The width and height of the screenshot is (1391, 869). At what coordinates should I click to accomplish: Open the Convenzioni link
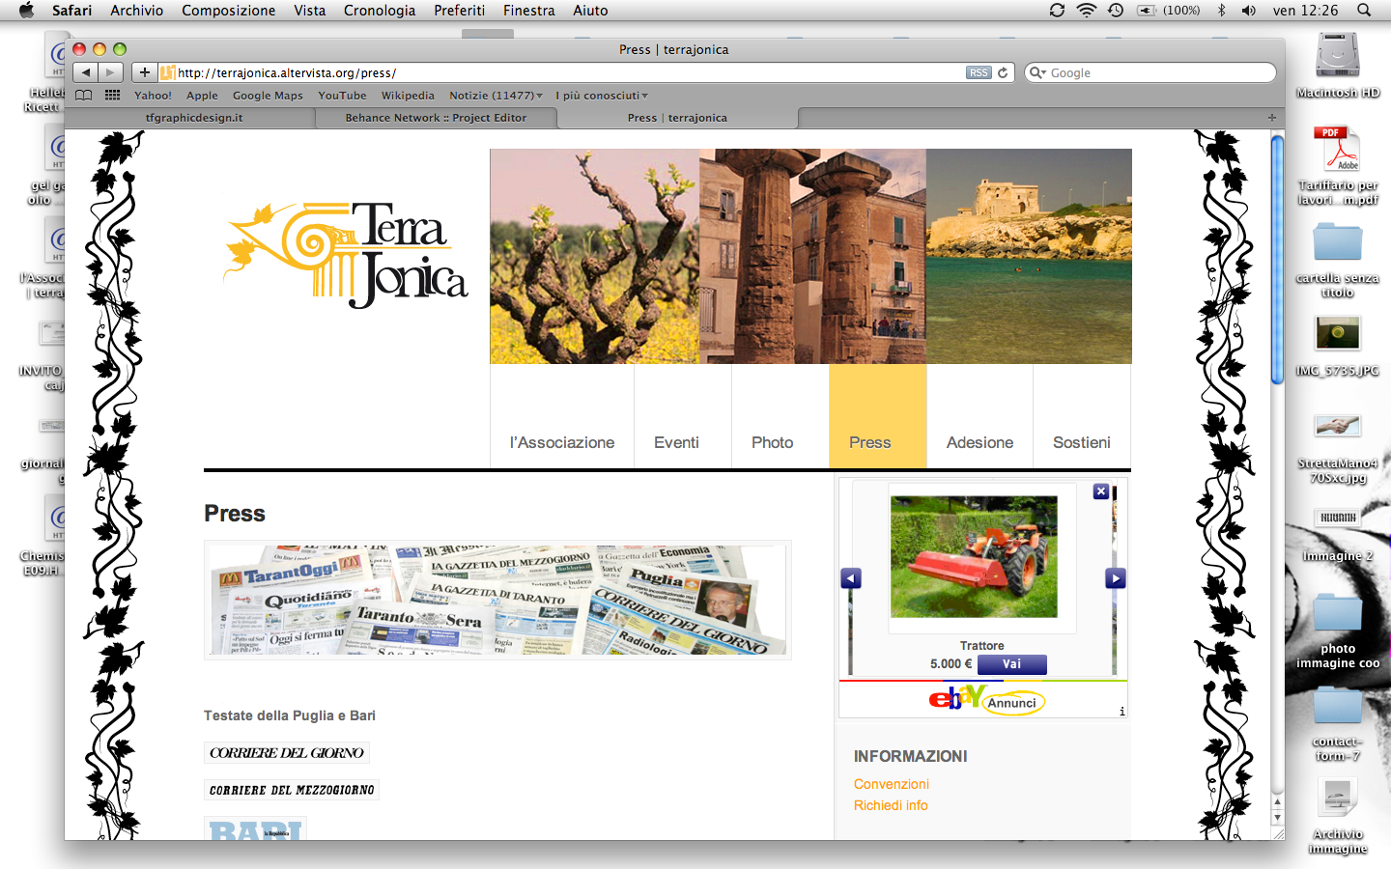891,784
